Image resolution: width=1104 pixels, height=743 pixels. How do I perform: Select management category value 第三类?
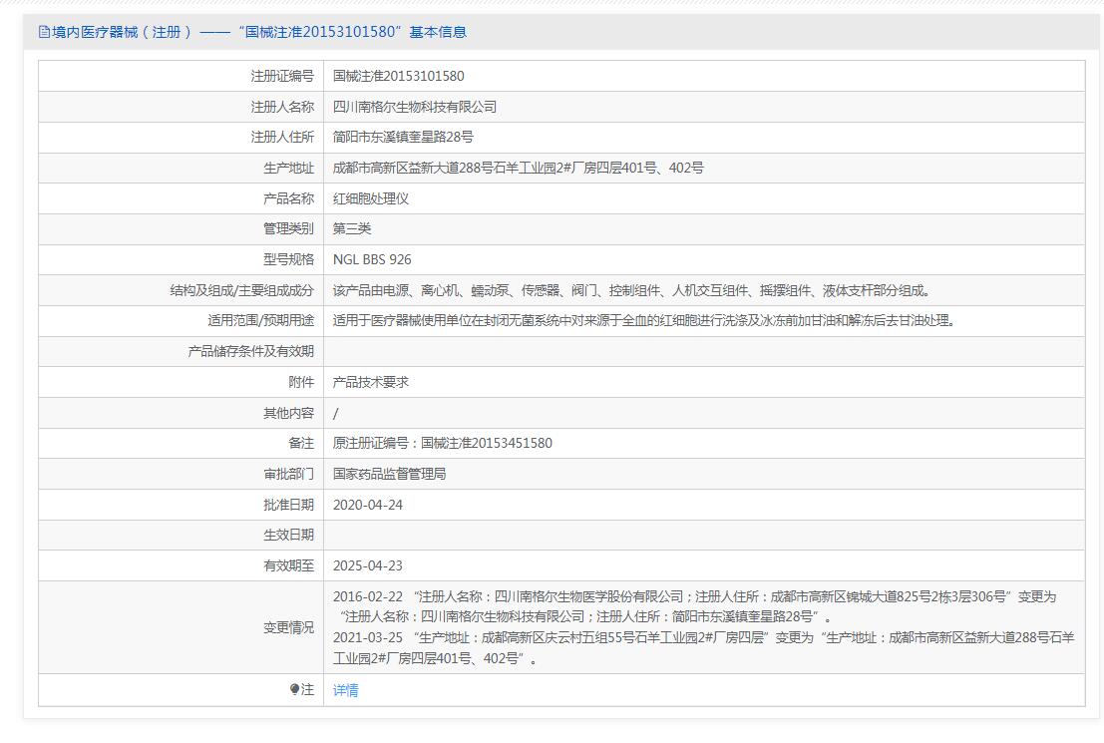[351, 229]
